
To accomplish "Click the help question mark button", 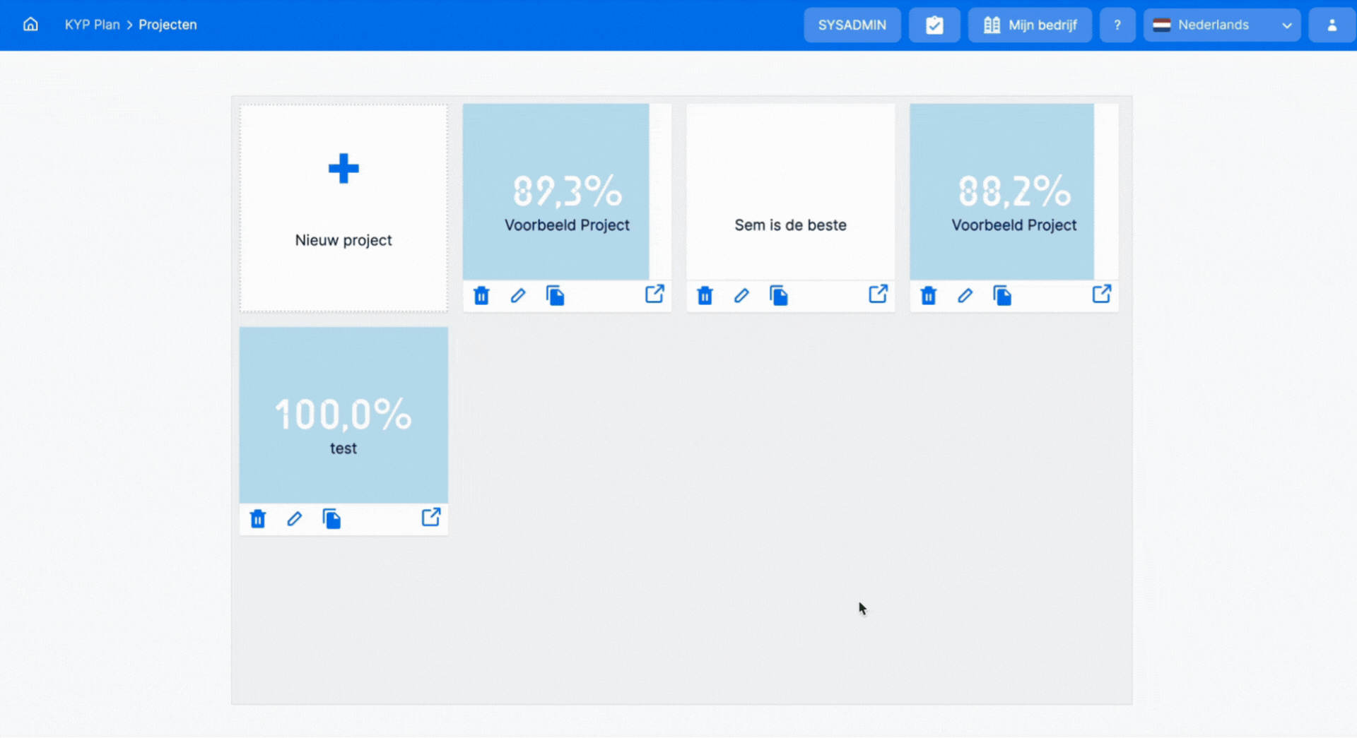I will click(x=1117, y=25).
